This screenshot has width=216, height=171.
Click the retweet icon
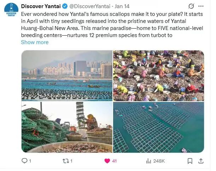(x=65, y=161)
